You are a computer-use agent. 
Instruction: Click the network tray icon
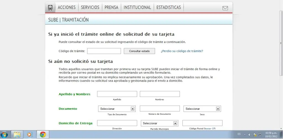[260, 135]
